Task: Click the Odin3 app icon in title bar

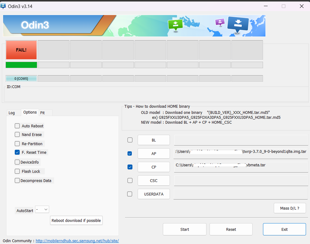Action: 4,6
